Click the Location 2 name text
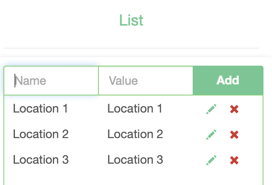Image resolution: width=272 pixels, height=185 pixels. point(41,134)
